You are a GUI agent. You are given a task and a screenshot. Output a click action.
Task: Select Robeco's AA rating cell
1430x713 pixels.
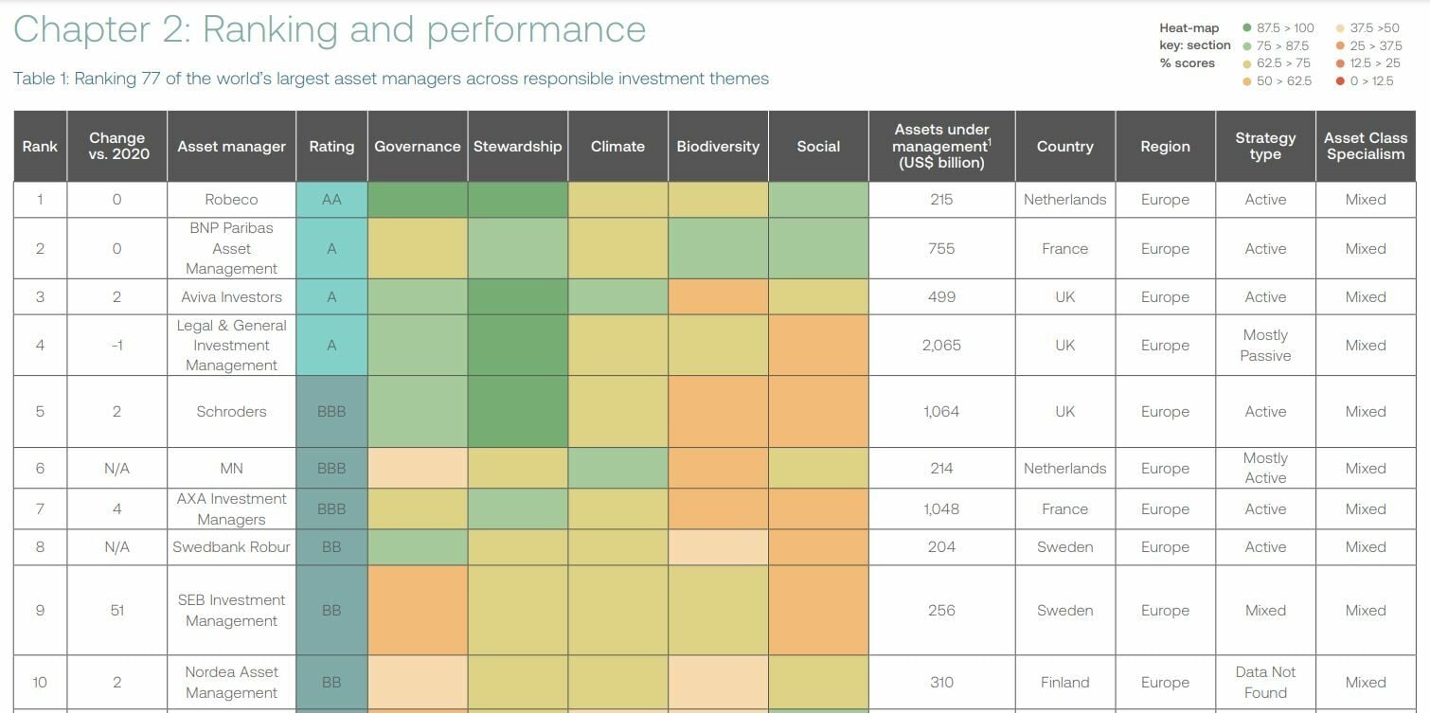(331, 200)
